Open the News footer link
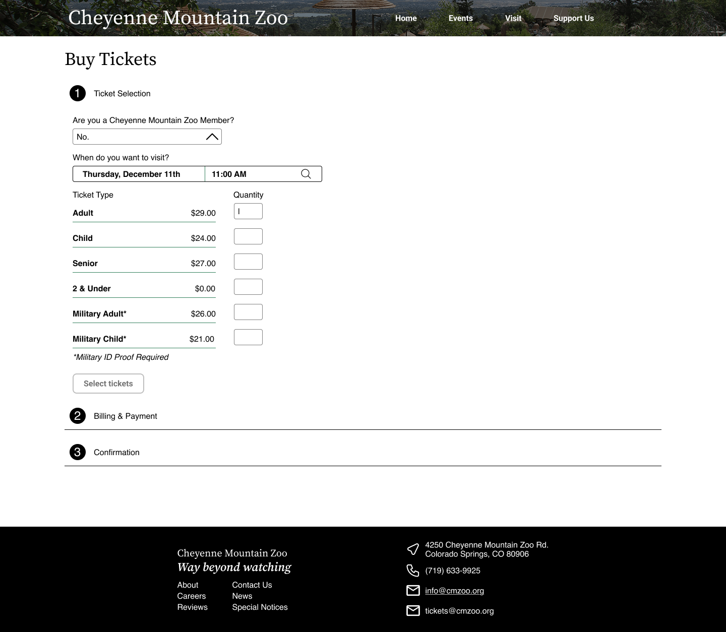 (243, 596)
